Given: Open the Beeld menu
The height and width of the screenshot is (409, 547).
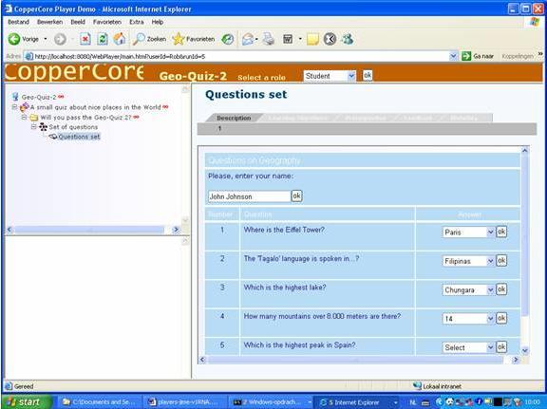Looking at the screenshot, I should [78, 22].
